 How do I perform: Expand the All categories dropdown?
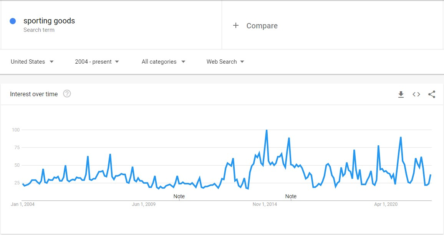pyautogui.click(x=163, y=62)
